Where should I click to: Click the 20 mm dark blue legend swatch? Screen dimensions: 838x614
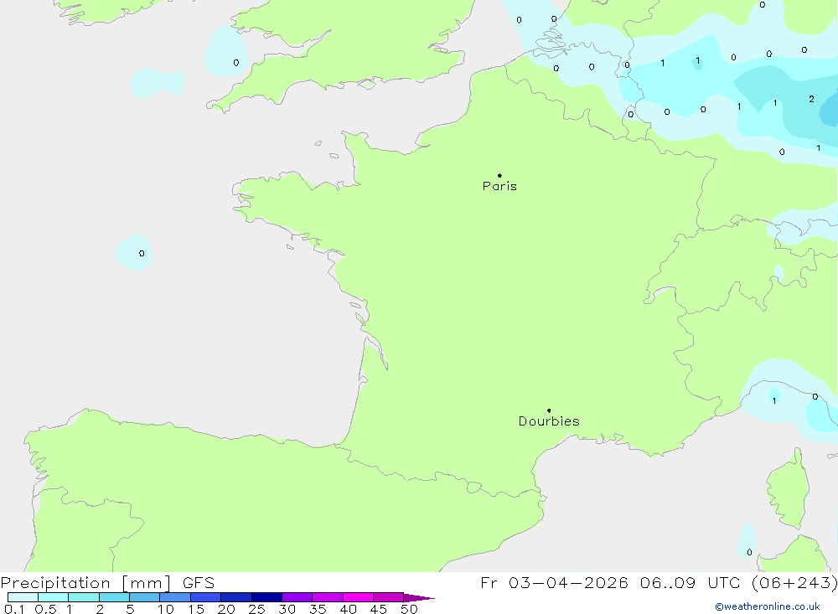(x=235, y=597)
